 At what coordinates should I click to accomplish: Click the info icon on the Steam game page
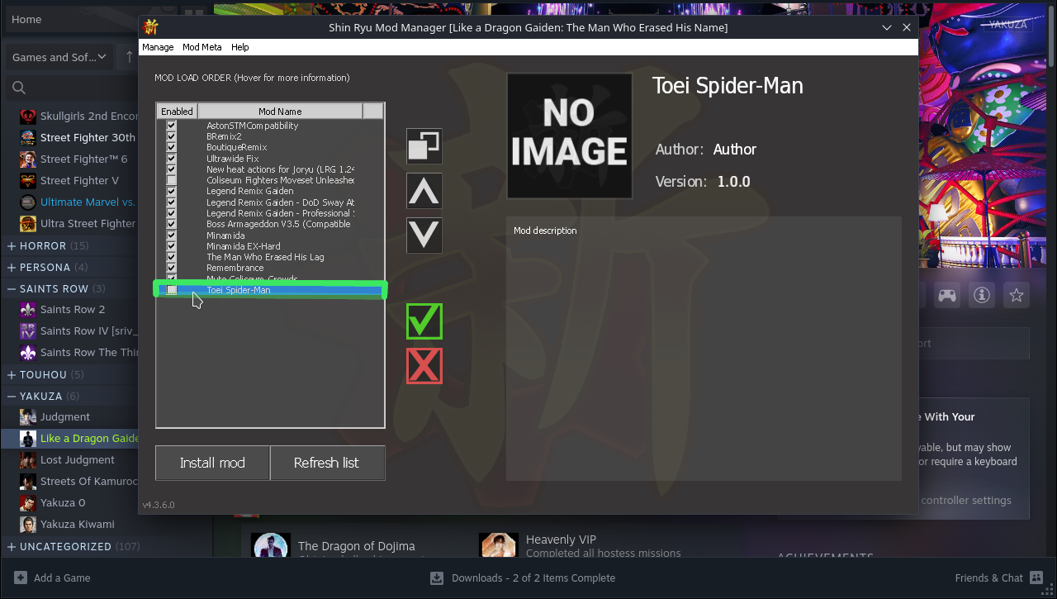click(x=982, y=295)
